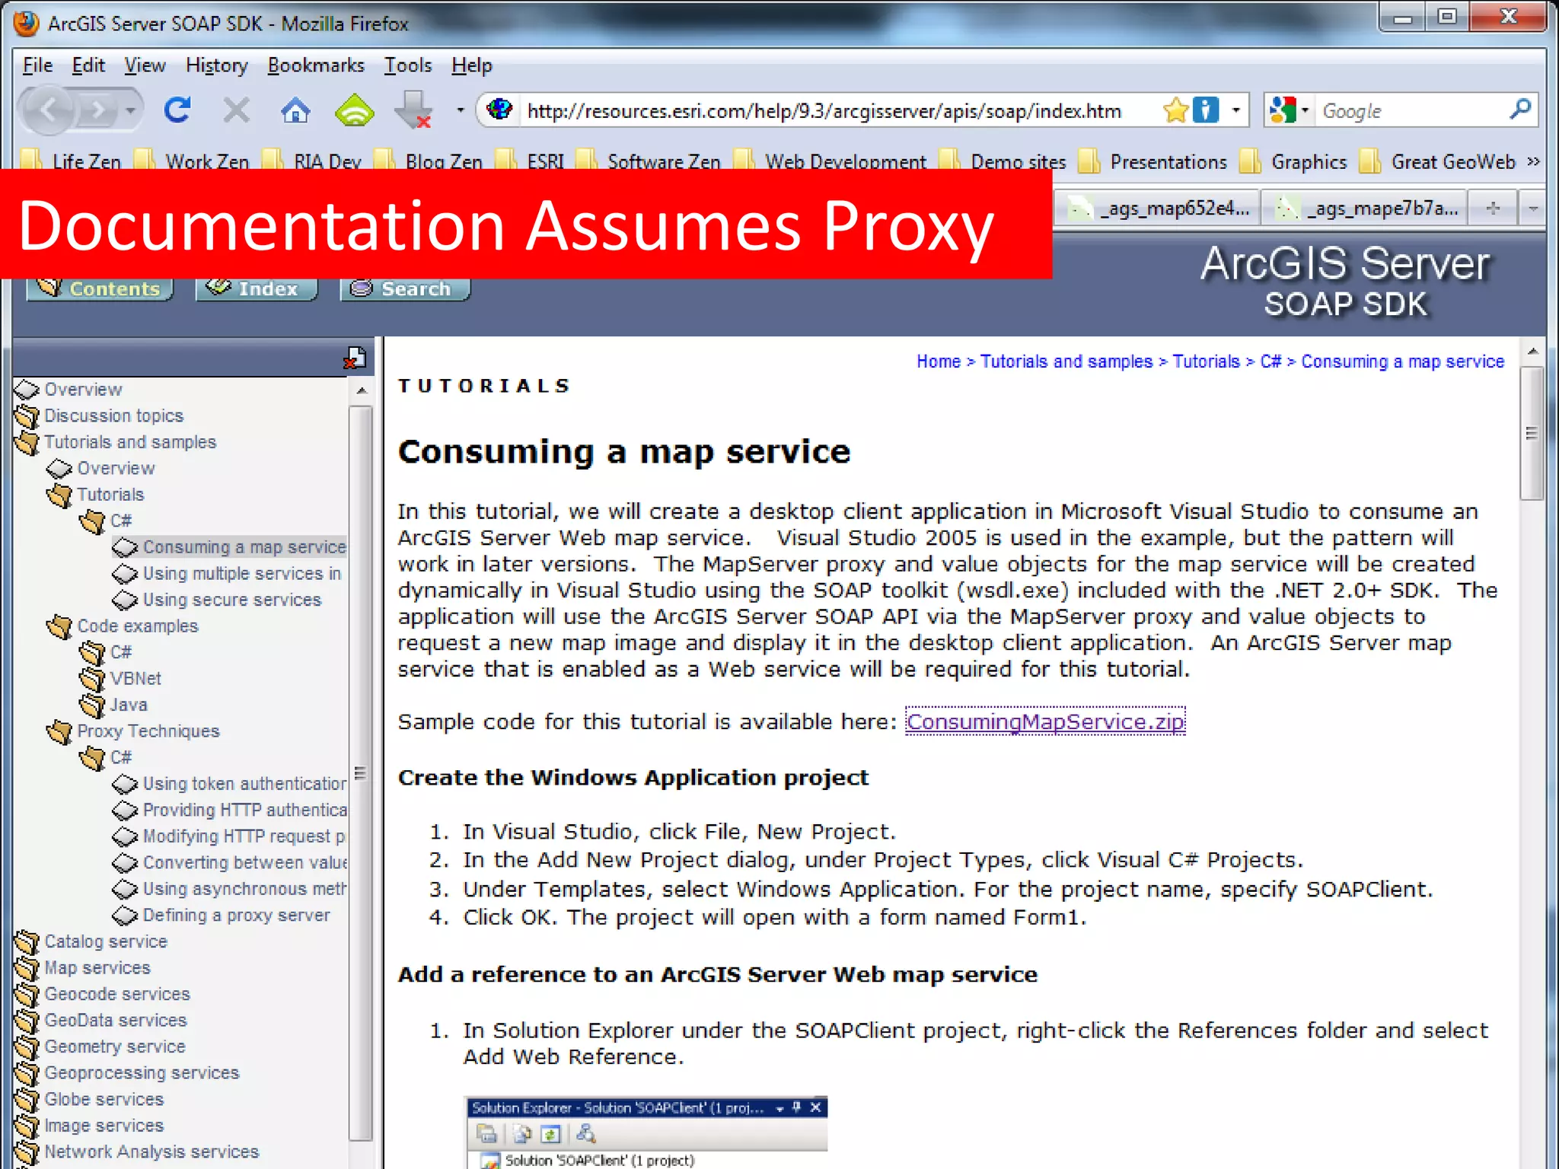Screen dimensions: 1559x1169
Task: Expand the Catalog service folder
Action: click(27, 942)
